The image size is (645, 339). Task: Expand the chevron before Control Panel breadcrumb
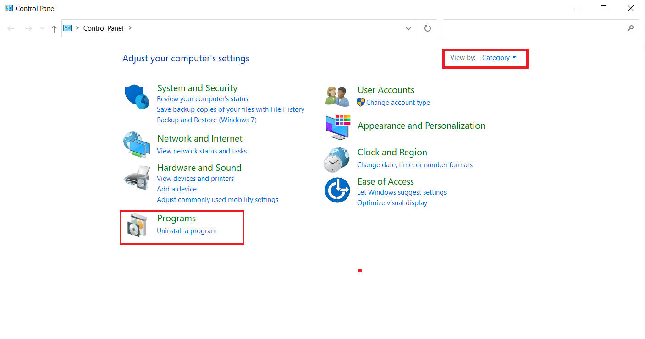coord(77,28)
